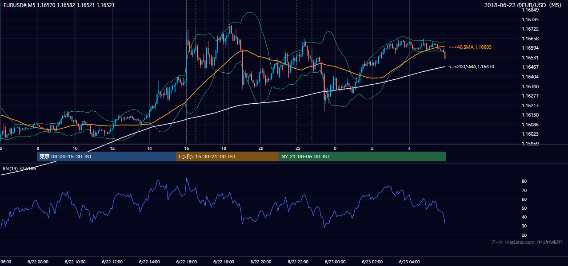
Task: Click price axis value 1.16785
Action: pyautogui.click(x=530, y=20)
